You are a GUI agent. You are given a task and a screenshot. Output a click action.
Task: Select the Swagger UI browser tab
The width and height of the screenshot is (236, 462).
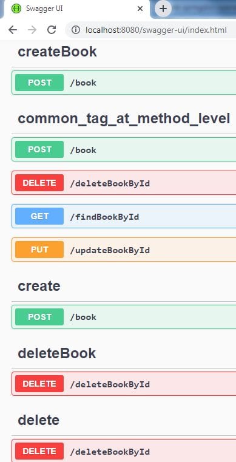(77, 9)
